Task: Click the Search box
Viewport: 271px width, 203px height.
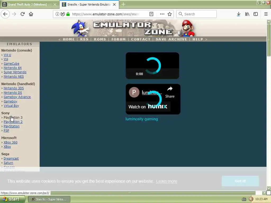Action: tap(196, 14)
